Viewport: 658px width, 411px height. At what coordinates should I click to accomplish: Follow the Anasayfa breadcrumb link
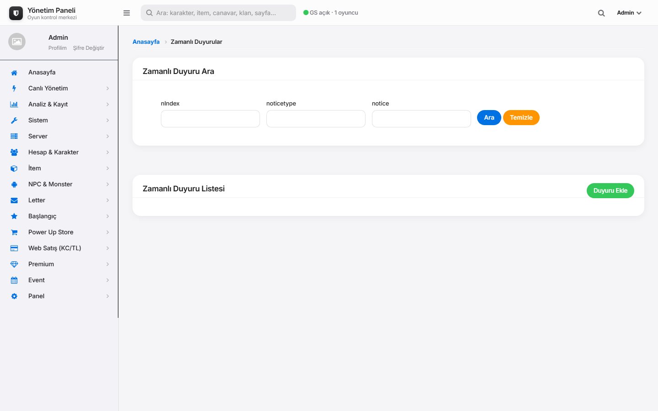(146, 42)
